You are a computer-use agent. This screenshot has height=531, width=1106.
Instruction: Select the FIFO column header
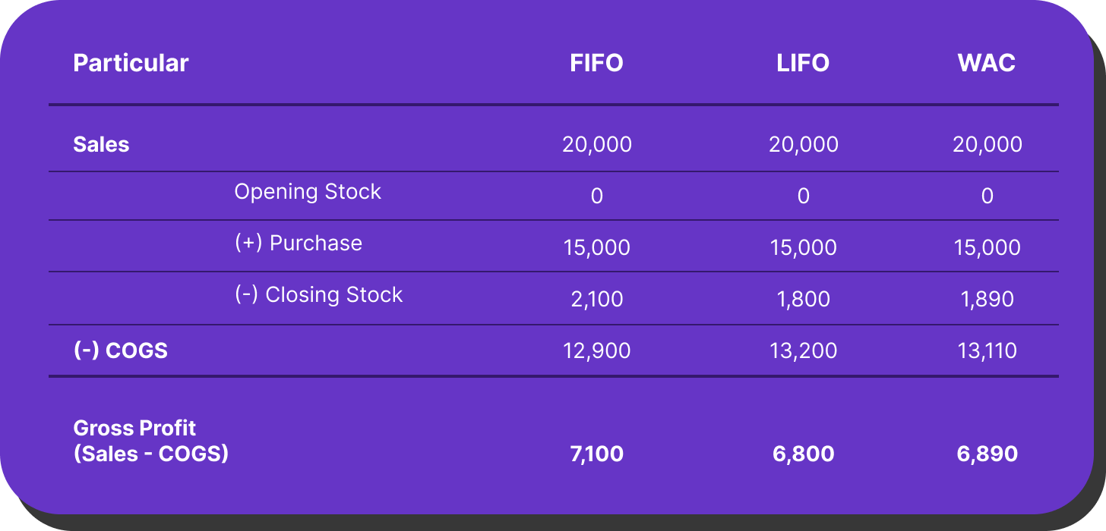[x=596, y=63]
